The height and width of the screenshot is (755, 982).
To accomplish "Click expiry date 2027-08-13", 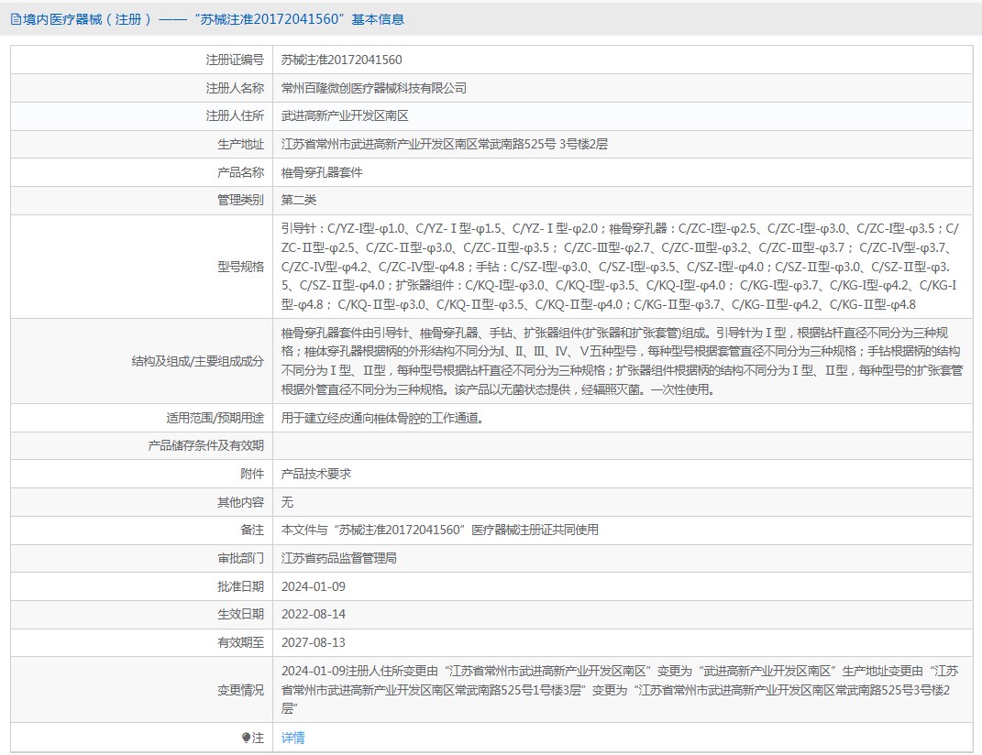I will [314, 642].
